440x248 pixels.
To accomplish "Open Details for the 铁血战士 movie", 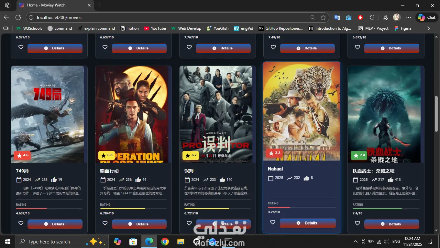I will click(392, 224).
